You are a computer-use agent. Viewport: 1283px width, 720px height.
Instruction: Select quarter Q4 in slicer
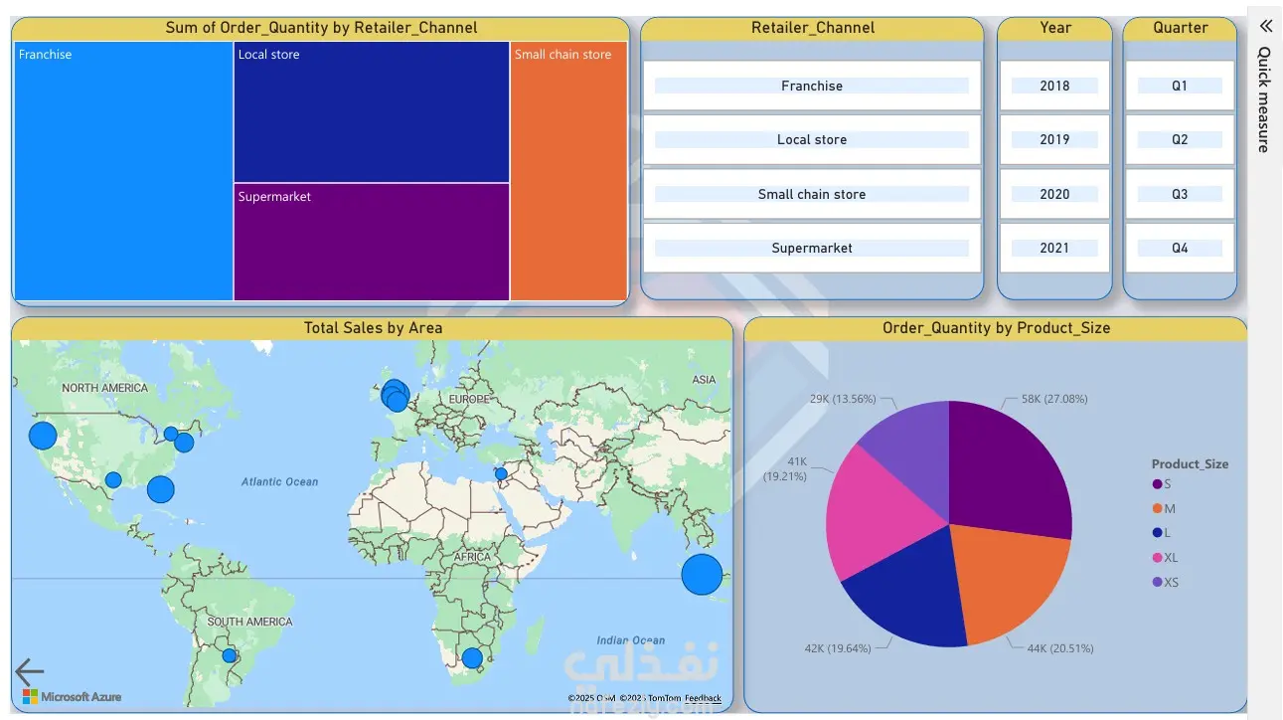click(x=1180, y=248)
